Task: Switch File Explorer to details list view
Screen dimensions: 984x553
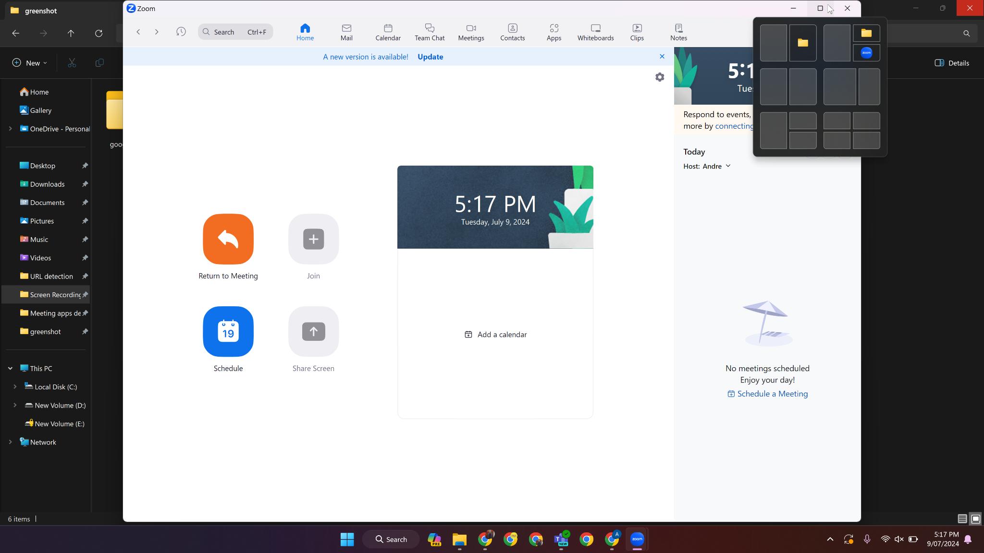Action: (962, 518)
